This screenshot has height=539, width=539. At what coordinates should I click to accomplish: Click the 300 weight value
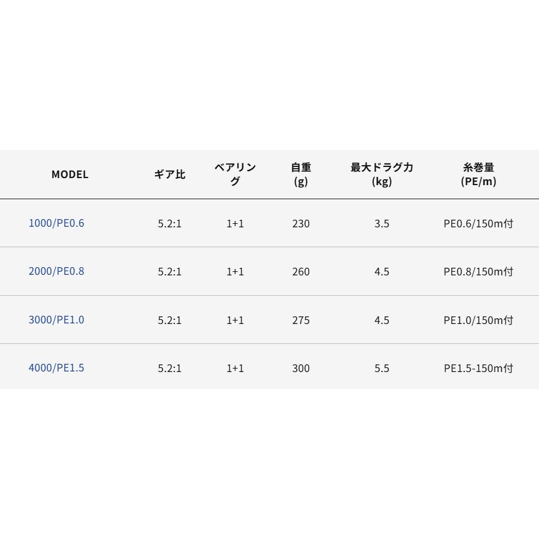point(301,369)
